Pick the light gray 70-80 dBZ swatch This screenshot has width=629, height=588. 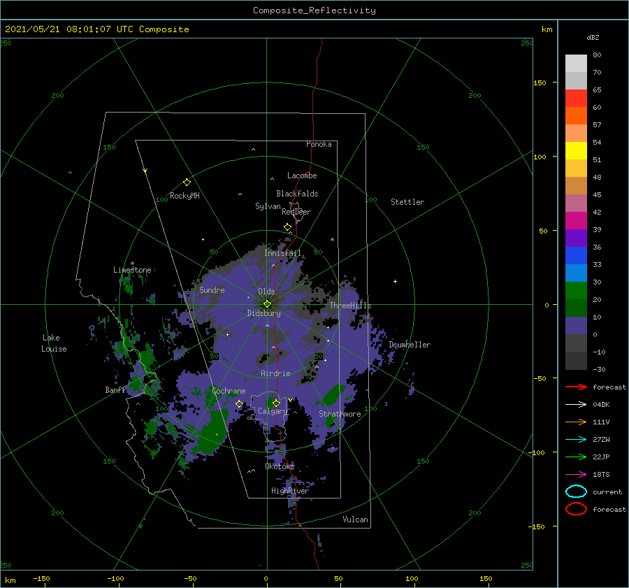pyautogui.click(x=576, y=64)
